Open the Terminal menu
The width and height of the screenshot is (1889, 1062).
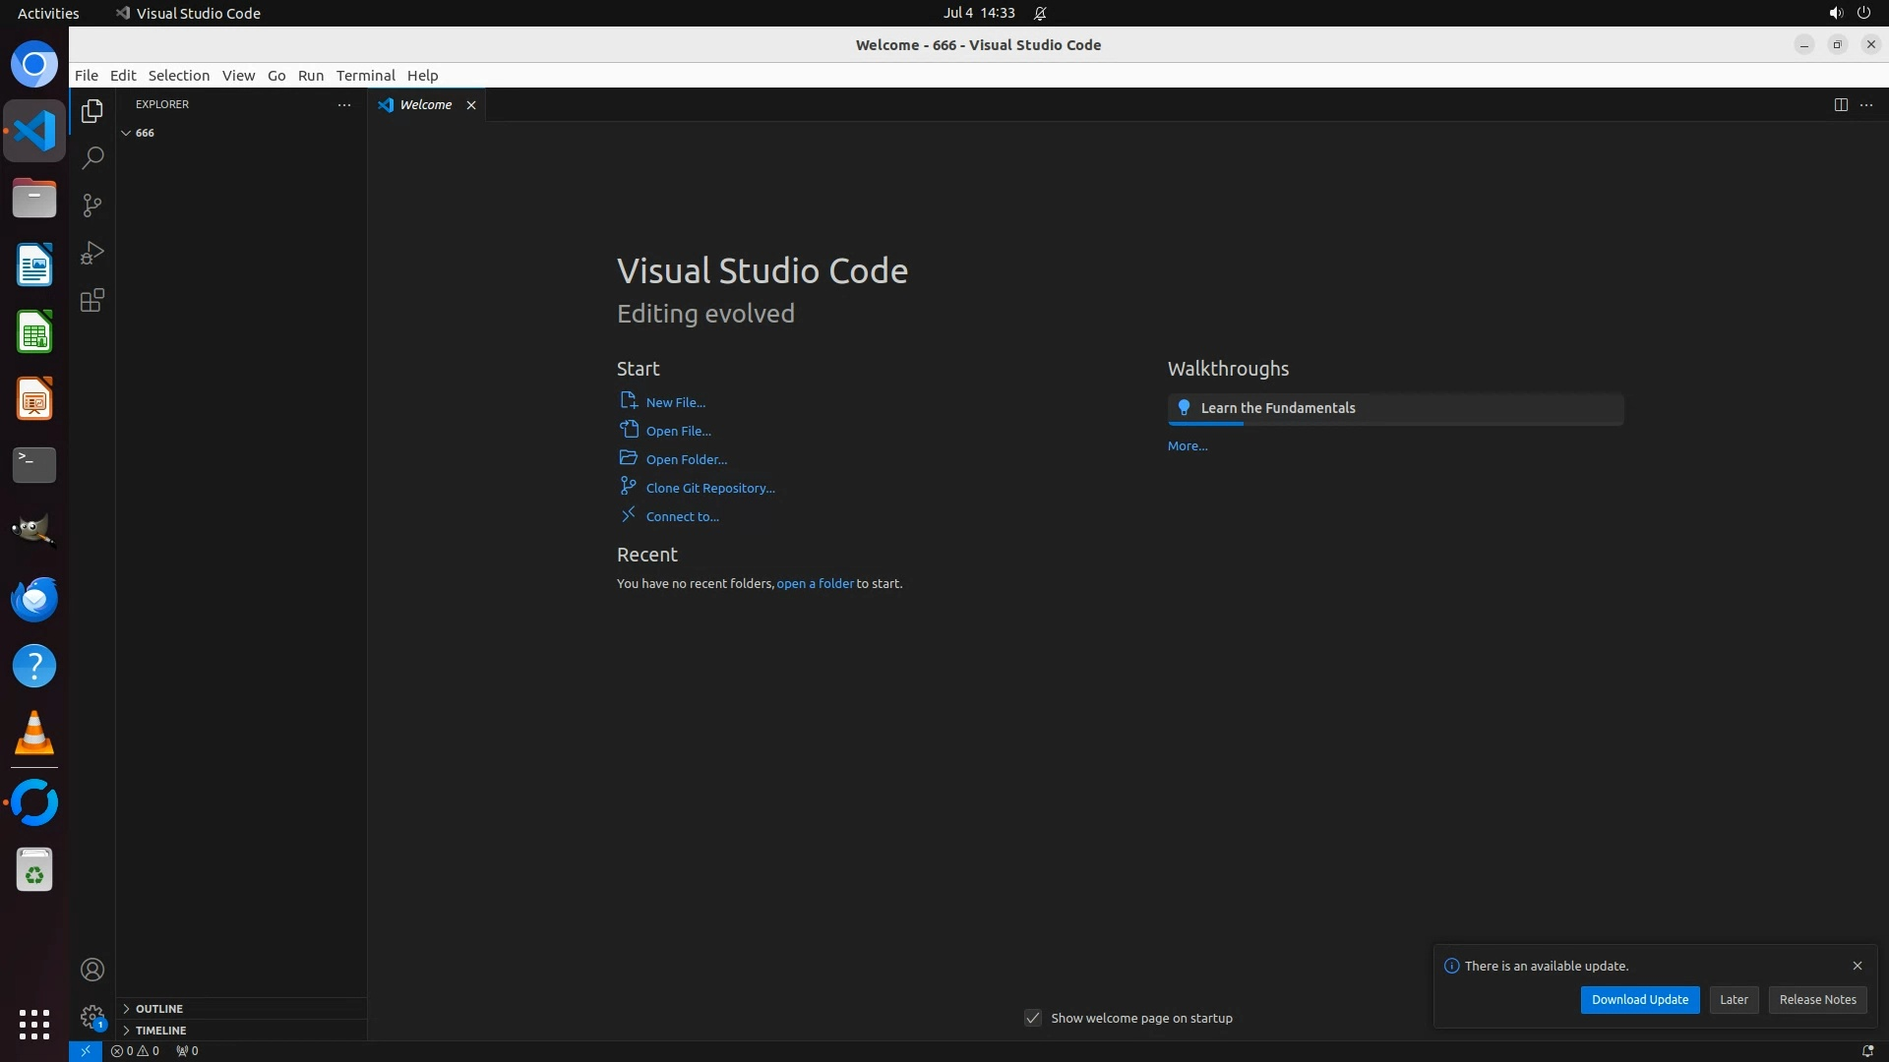point(365,76)
